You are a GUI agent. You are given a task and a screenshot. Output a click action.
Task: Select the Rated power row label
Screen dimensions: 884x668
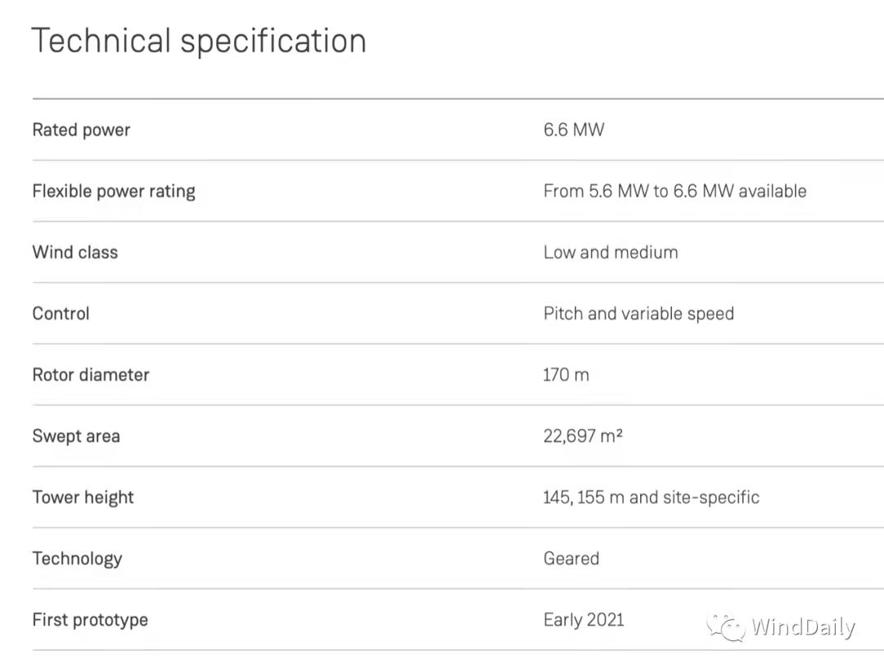(81, 129)
